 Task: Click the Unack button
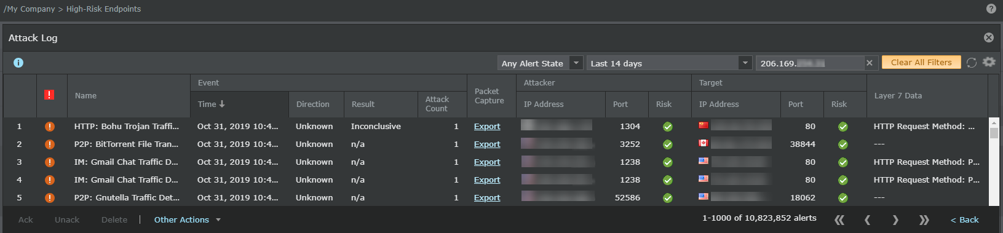pyautogui.click(x=67, y=219)
